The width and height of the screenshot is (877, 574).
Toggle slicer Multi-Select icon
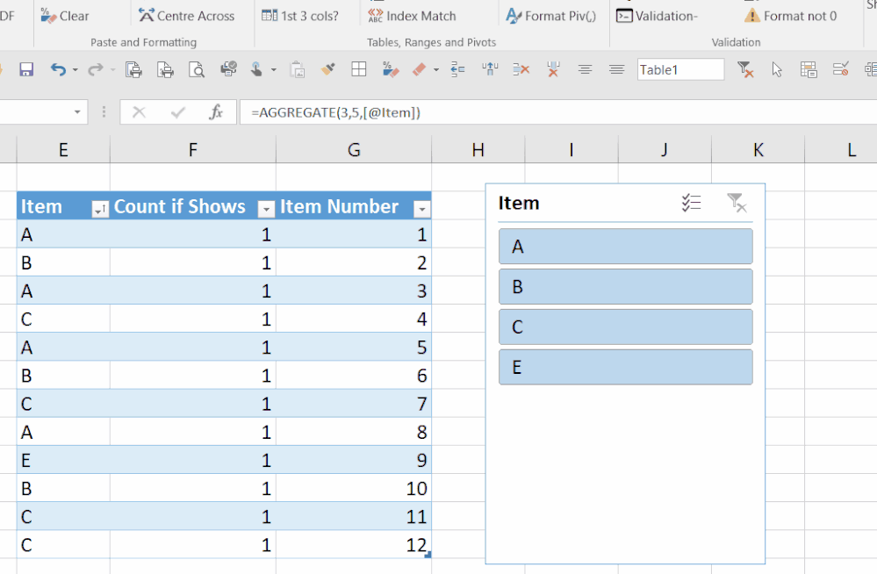pos(691,203)
